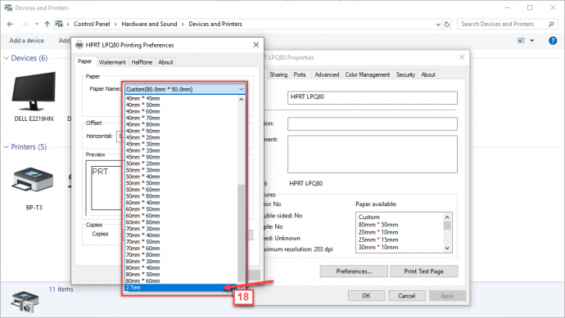The width and height of the screenshot is (565, 318).
Task: Select the DELL E2219HN monitor icon
Action: coord(34,91)
